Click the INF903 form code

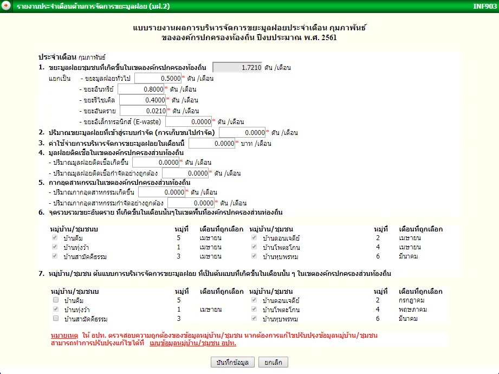tap(485, 6)
